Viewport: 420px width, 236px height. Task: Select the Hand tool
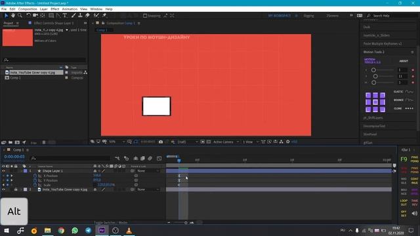[x=13, y=16]
